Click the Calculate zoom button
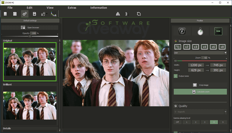This screenshot has height=133, width=232. (x=200, y=91)
